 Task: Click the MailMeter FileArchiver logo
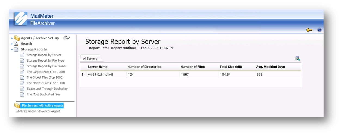(21, 20)
